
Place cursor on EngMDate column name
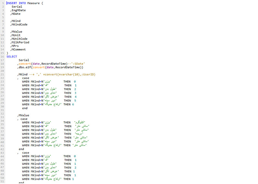point(18,10)
